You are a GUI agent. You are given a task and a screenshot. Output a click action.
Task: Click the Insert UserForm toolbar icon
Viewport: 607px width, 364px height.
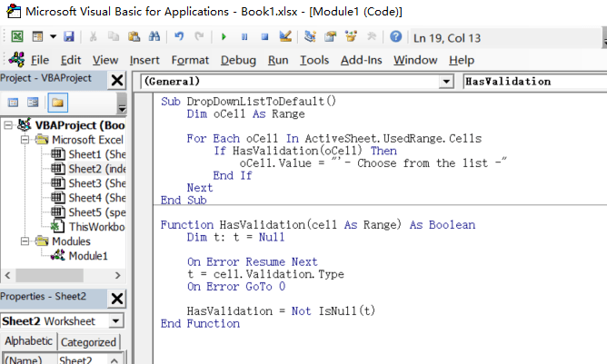(37, 36)
